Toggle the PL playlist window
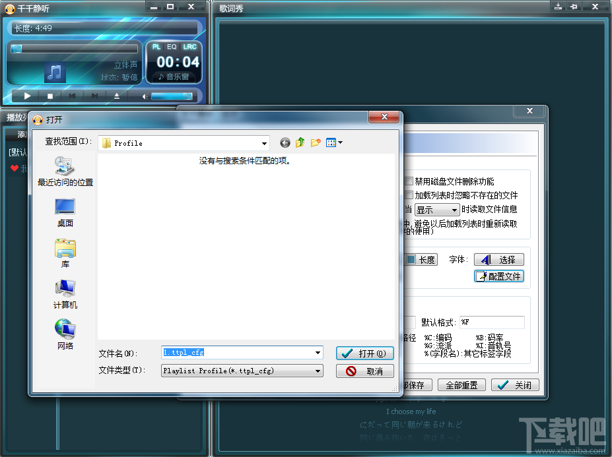This screenshot has height=457, width=612. click(156, 47)
